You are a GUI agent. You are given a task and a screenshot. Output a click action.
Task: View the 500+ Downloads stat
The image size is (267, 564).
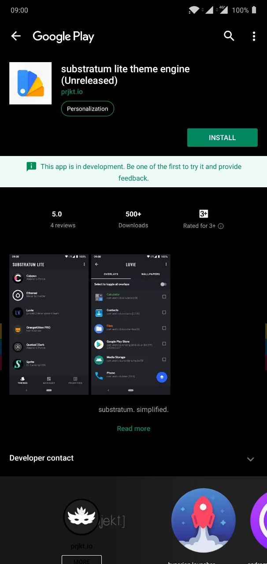pos(133,219)
